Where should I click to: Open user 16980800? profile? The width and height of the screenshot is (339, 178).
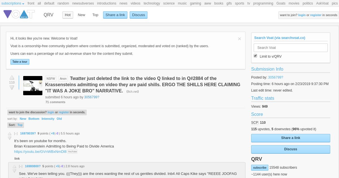pyautogui.click(x=33, y=166)
